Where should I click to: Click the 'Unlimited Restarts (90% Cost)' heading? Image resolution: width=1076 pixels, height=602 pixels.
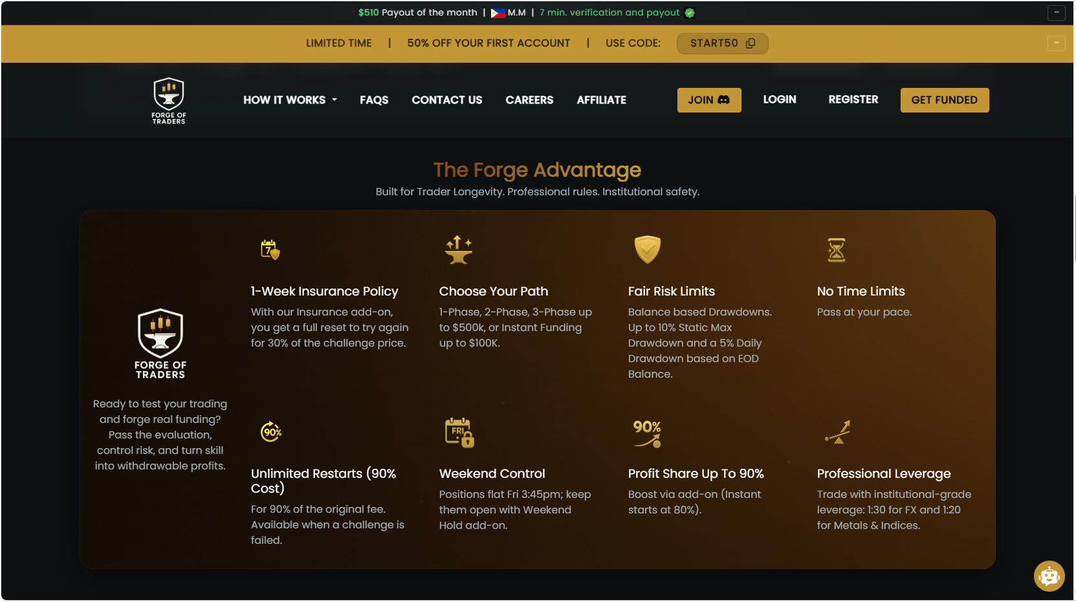(x=324, y=481)
